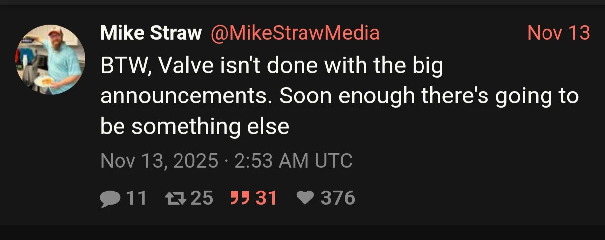Click the Nov 13, 2025 2:53 AM UTC timestamp

pos(227,161)
